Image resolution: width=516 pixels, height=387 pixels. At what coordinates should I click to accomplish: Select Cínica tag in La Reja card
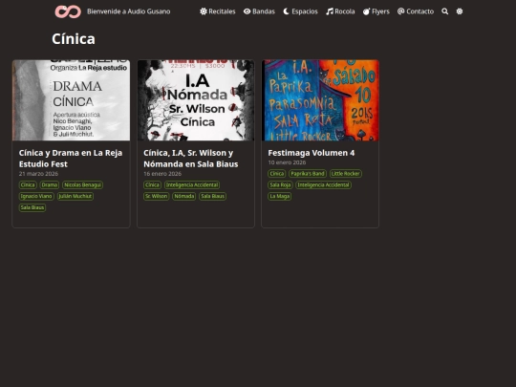28,185
